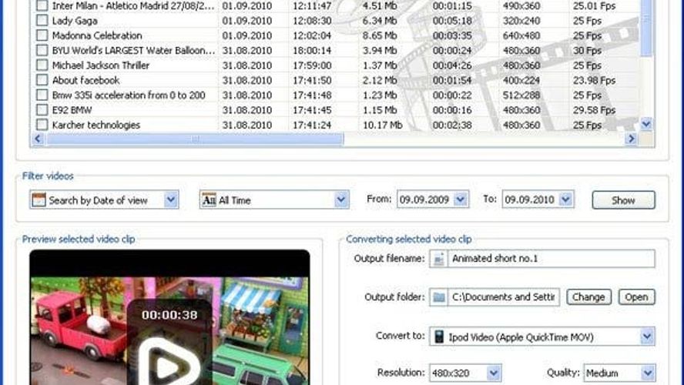
Task: Click the calendar icon in search type box
Action: (39, 199)
